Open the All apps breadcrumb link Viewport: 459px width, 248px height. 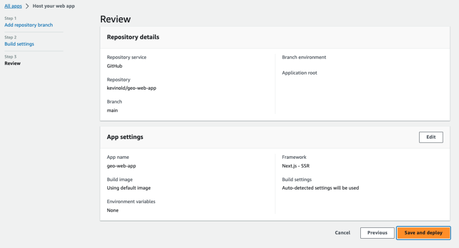[x=13, y=6]
